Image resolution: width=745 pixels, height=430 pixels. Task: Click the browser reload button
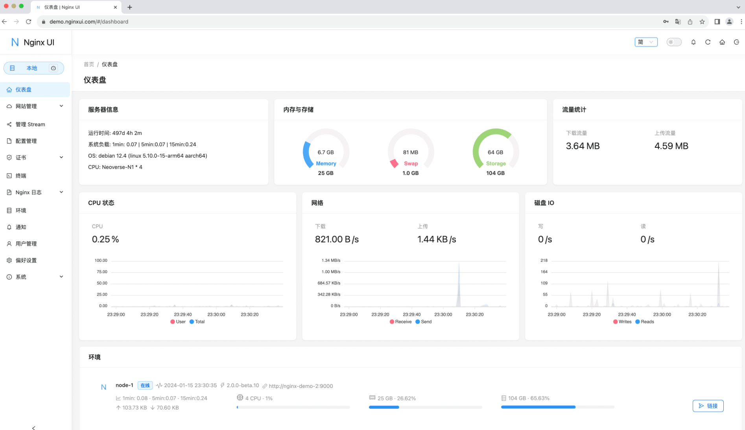pyautogui.click(x=28, y=22)
